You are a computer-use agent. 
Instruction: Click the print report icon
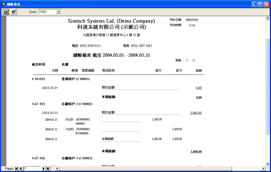6,12
